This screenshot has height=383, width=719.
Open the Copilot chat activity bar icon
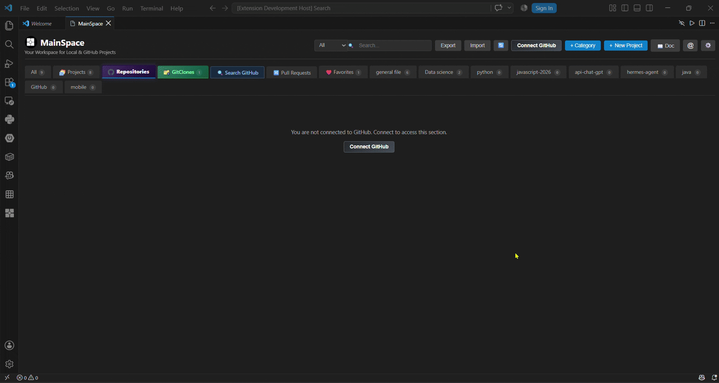click(x=9, y=176)
